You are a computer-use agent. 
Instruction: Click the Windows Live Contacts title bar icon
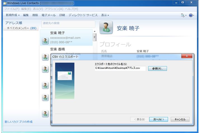pos(5,3)
